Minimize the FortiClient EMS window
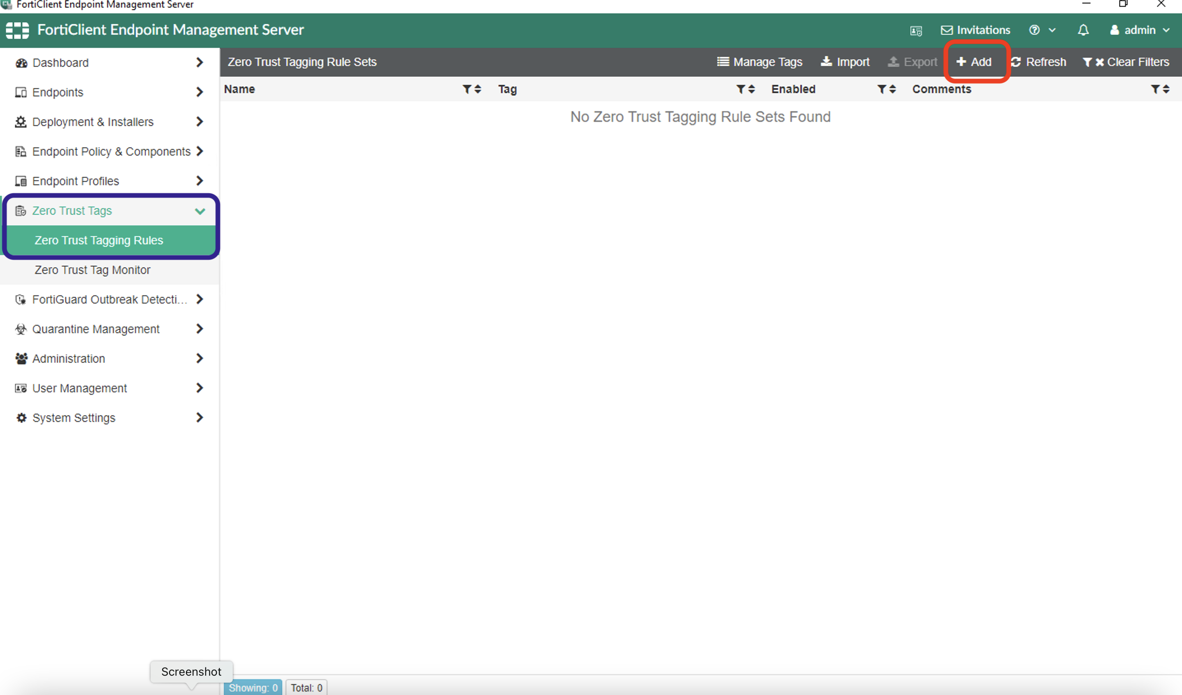This screenshot has height=695, width=1182. [x=1086, y=4]
